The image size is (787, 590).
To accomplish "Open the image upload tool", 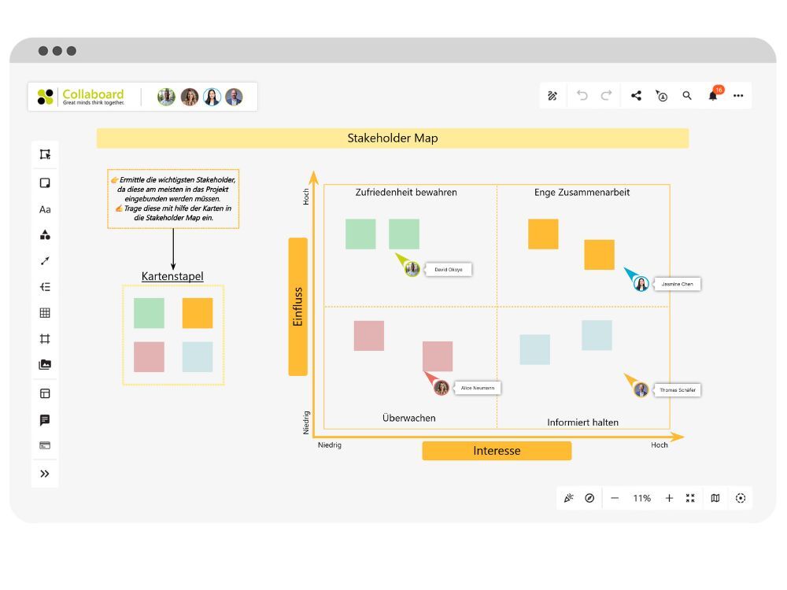I will [x=46, y=365].
